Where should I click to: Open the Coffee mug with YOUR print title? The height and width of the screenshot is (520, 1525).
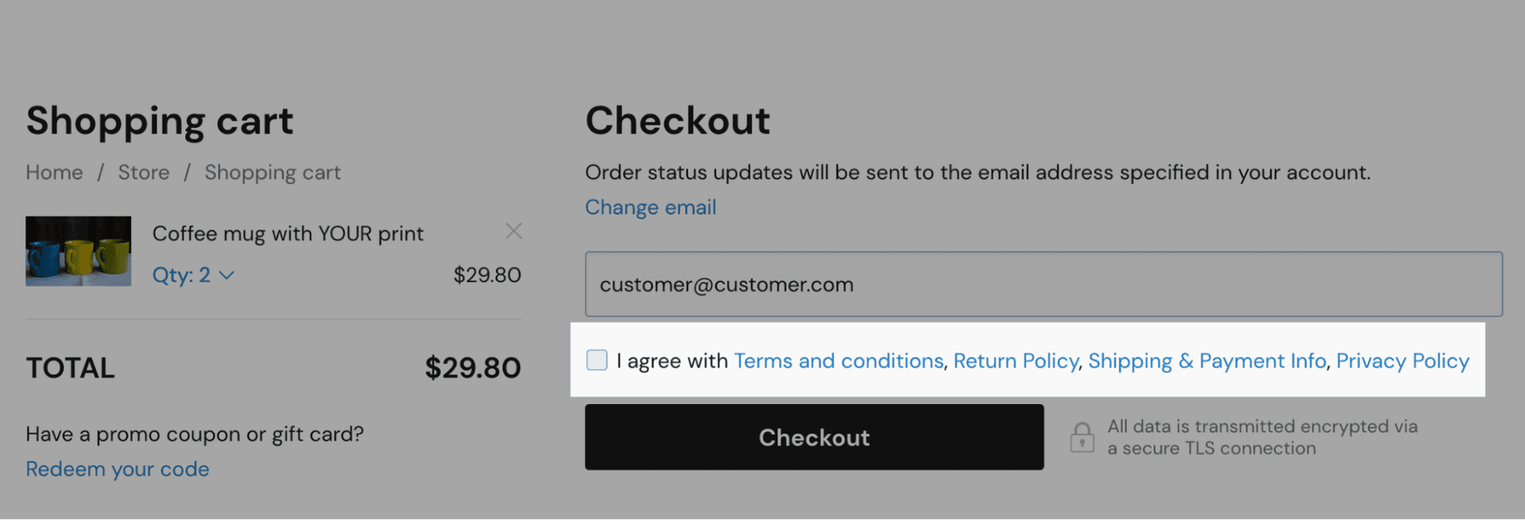click(x=288, y=233)
